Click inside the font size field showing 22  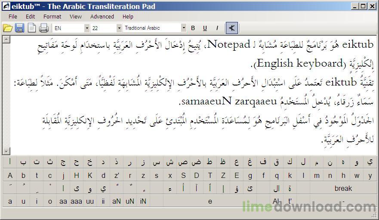coord(104,28)
